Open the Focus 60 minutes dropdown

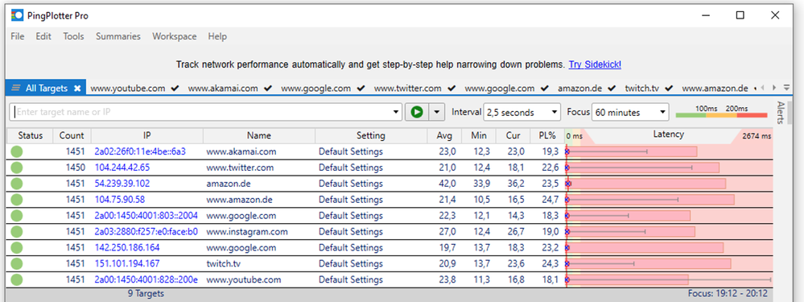(630, 112)
